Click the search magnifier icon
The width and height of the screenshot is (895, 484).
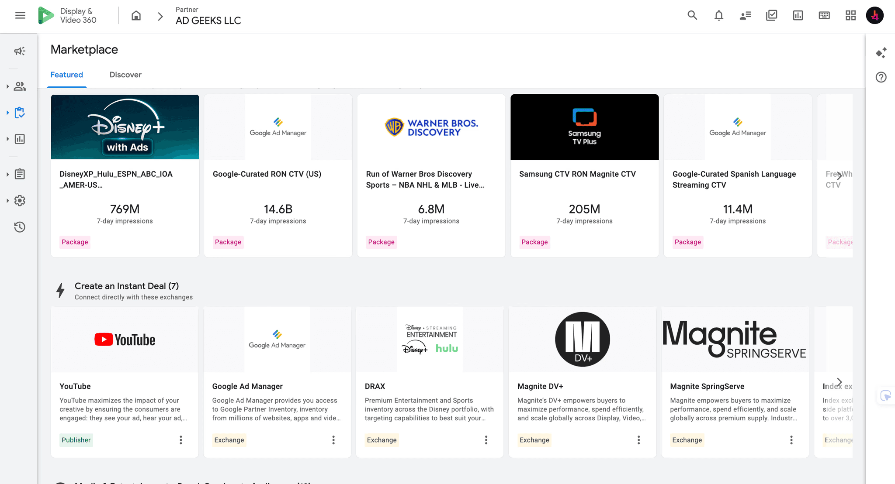pyautogui.click(x=692, y=16)
